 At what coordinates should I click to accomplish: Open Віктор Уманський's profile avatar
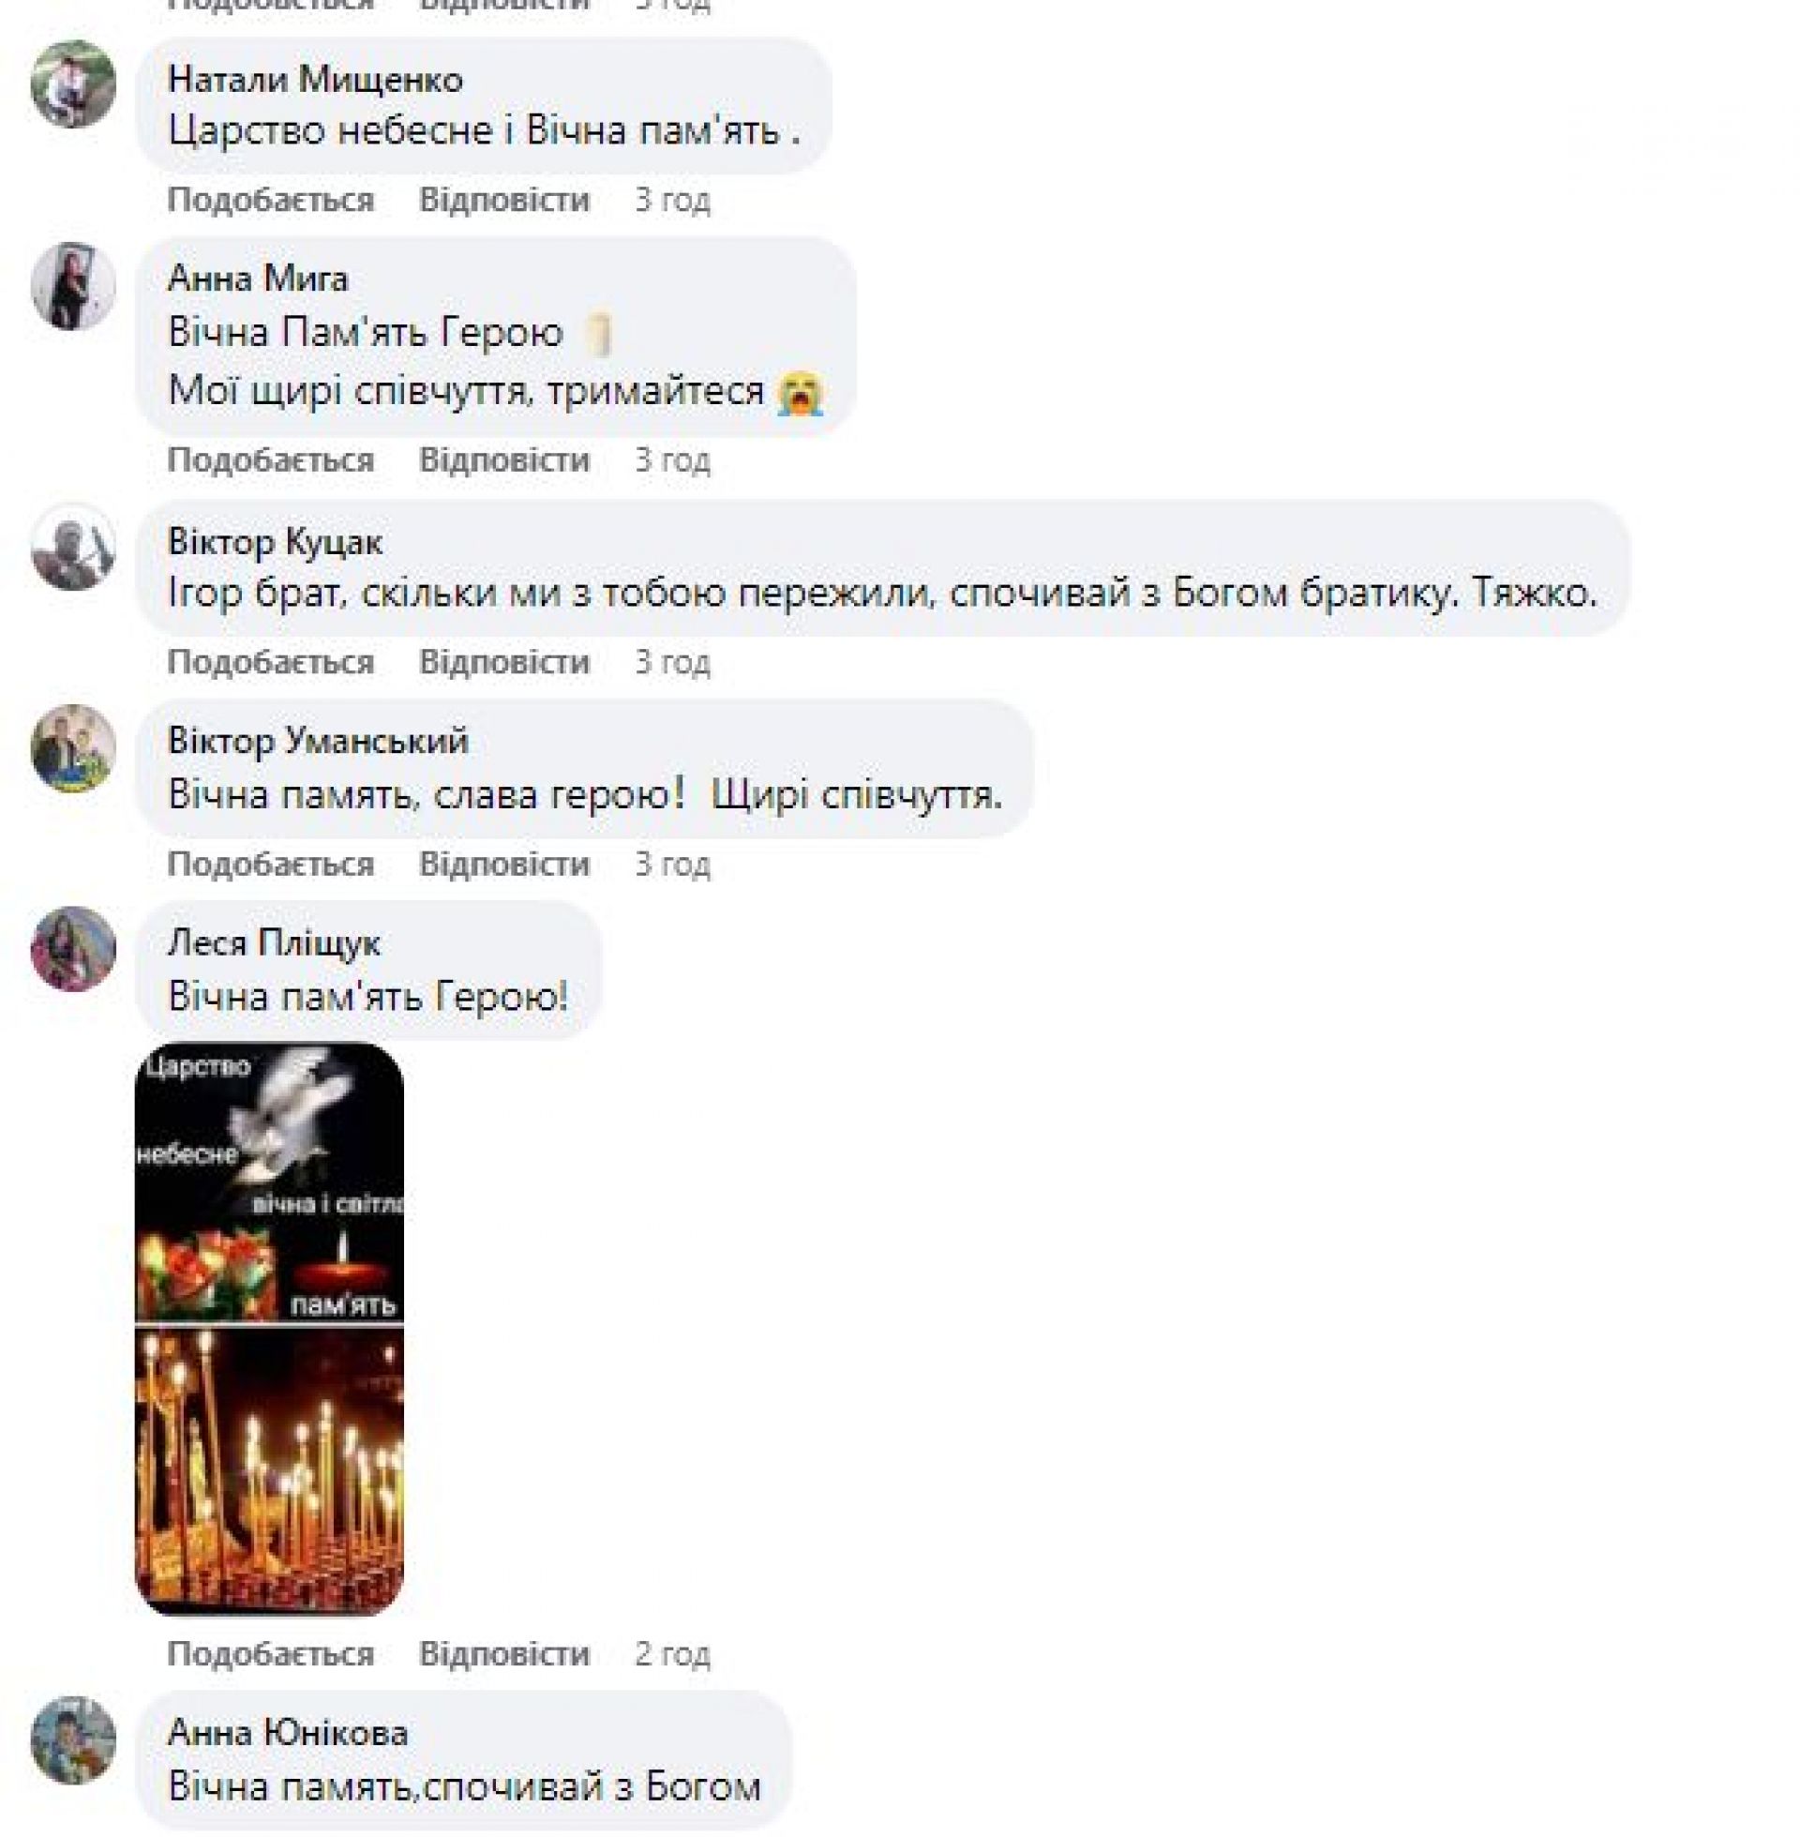[73, 748]
